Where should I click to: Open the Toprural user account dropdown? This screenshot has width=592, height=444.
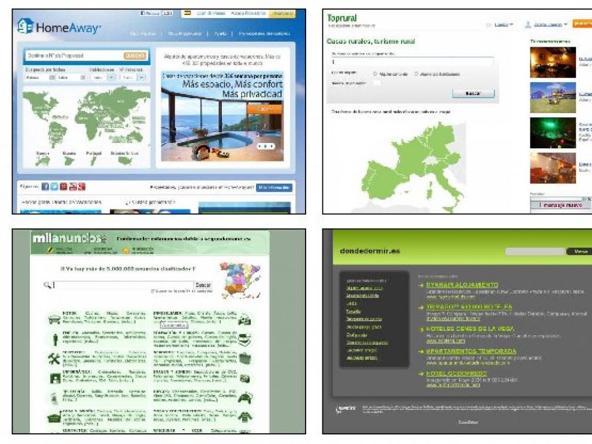547,25
